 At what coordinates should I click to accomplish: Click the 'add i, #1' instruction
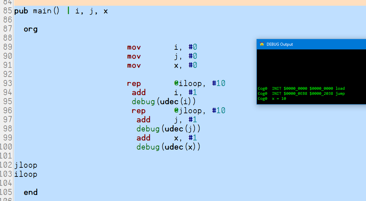point(164,92)
